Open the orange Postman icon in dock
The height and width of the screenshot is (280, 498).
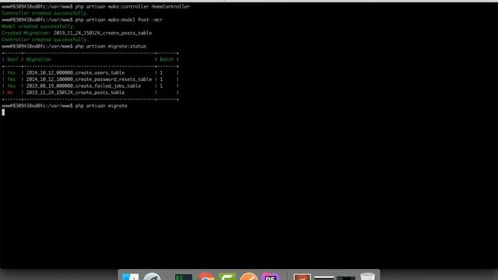click(249, 277)
